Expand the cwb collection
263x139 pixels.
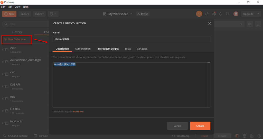pyautogui.click(x=3, y=74)
